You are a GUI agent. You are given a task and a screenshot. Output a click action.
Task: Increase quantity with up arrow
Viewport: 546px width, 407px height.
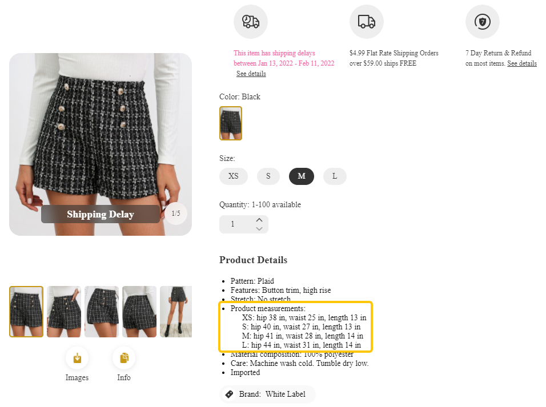point(259,220)
